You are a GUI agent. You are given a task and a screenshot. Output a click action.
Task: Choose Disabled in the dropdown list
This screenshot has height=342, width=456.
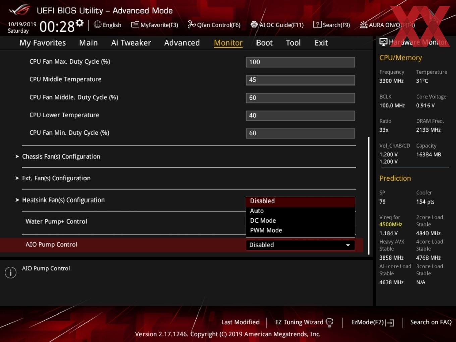point(300,201)
